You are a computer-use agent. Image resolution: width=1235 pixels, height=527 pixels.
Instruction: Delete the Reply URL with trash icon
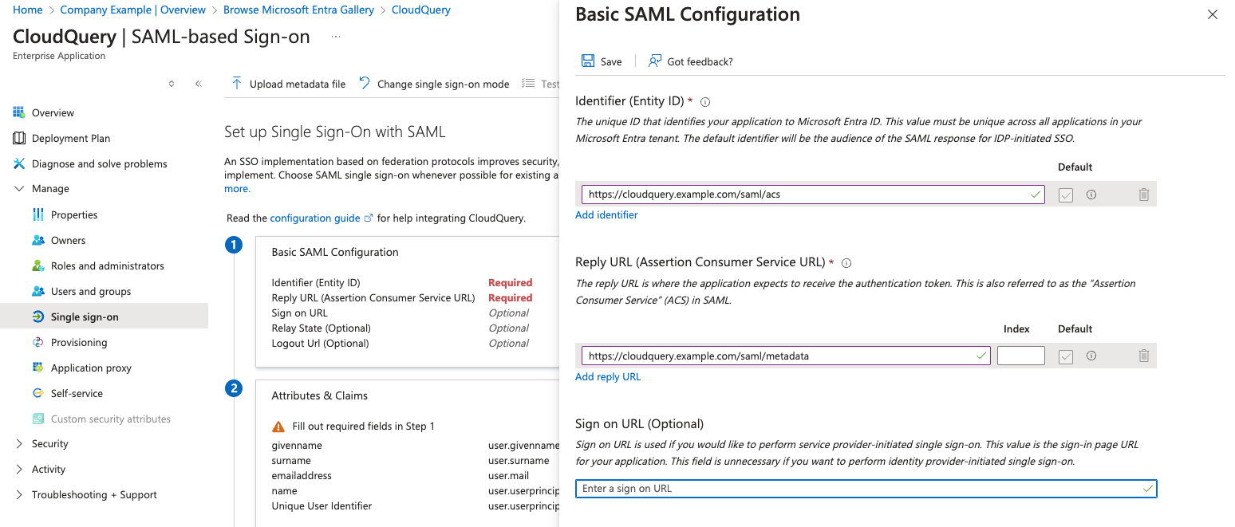1143,356
